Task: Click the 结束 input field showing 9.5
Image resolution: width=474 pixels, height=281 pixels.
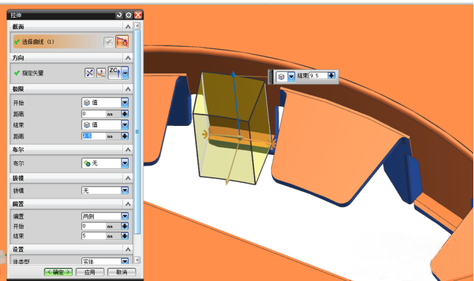Action: 317,76
